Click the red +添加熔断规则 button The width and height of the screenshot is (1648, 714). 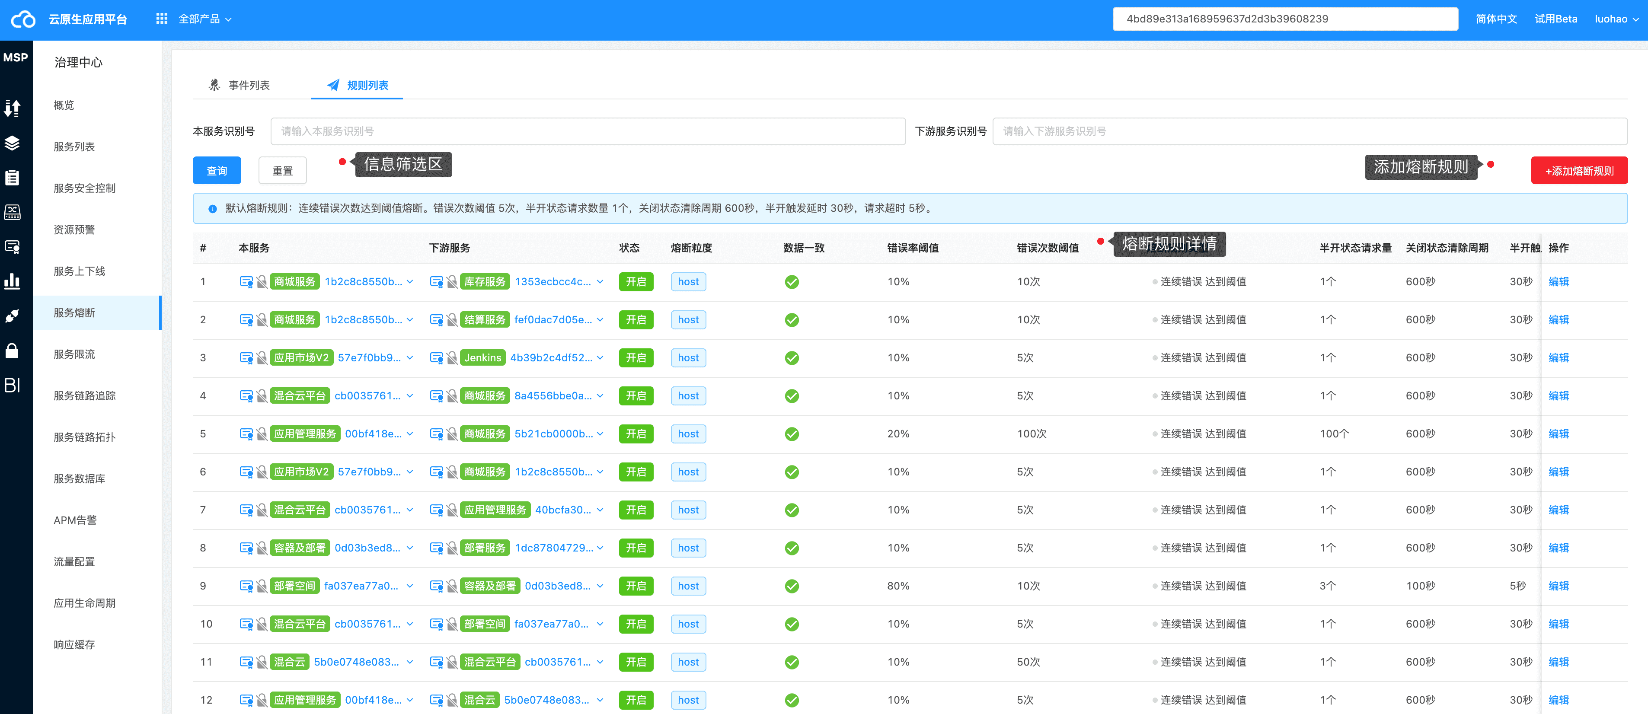tap(1580, 170)
